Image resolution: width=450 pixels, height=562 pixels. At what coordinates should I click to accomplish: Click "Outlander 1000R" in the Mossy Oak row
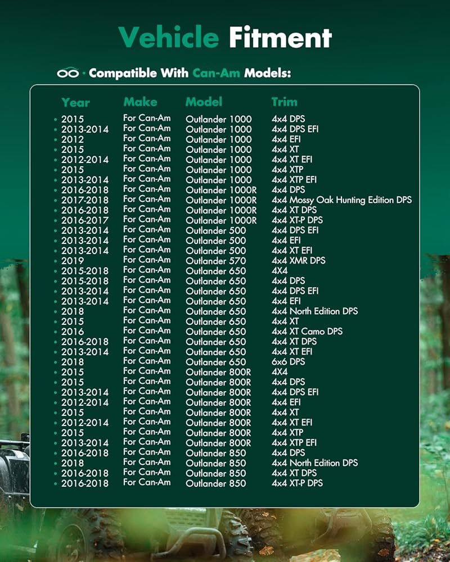click(221, 201)
